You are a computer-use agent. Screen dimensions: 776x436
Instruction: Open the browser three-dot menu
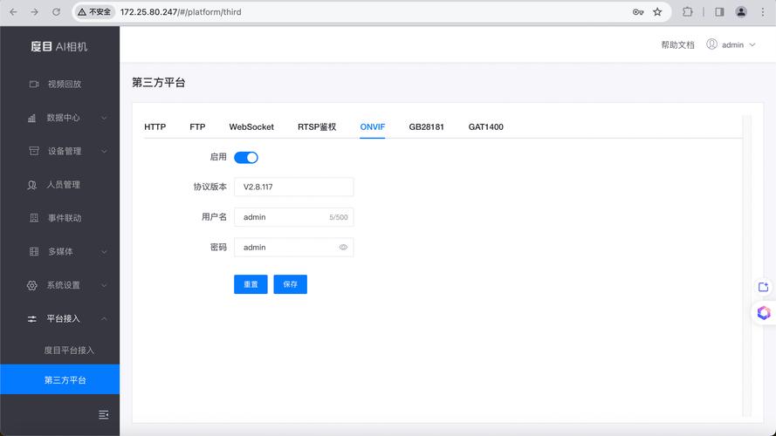tap(763, 12)
